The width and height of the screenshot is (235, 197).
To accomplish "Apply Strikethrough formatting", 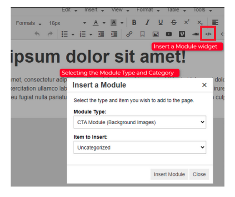I will pyautogui.click(x=174, y=22).
